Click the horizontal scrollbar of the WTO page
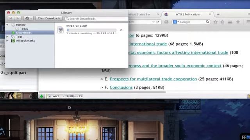Screen dimensions: 250x140 point(102,92)
